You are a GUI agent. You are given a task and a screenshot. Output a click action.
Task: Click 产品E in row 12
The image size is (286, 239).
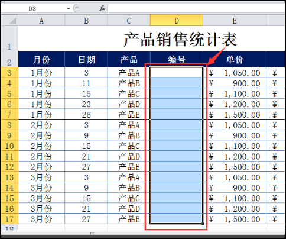(x=129, y=167)
